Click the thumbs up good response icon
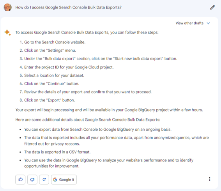 (x=20, y=179)
